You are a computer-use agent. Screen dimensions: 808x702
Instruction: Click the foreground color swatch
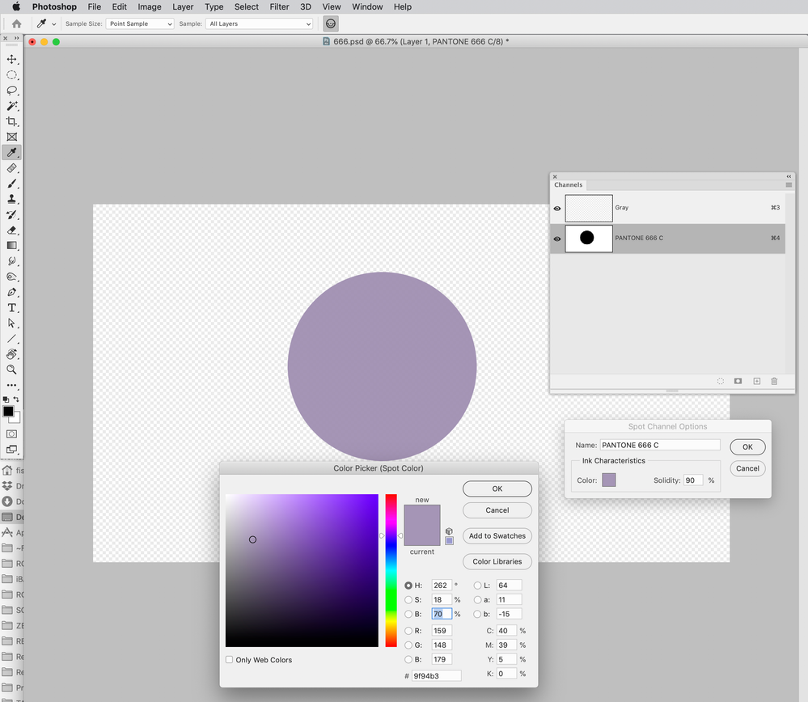(x=8, y=412)
